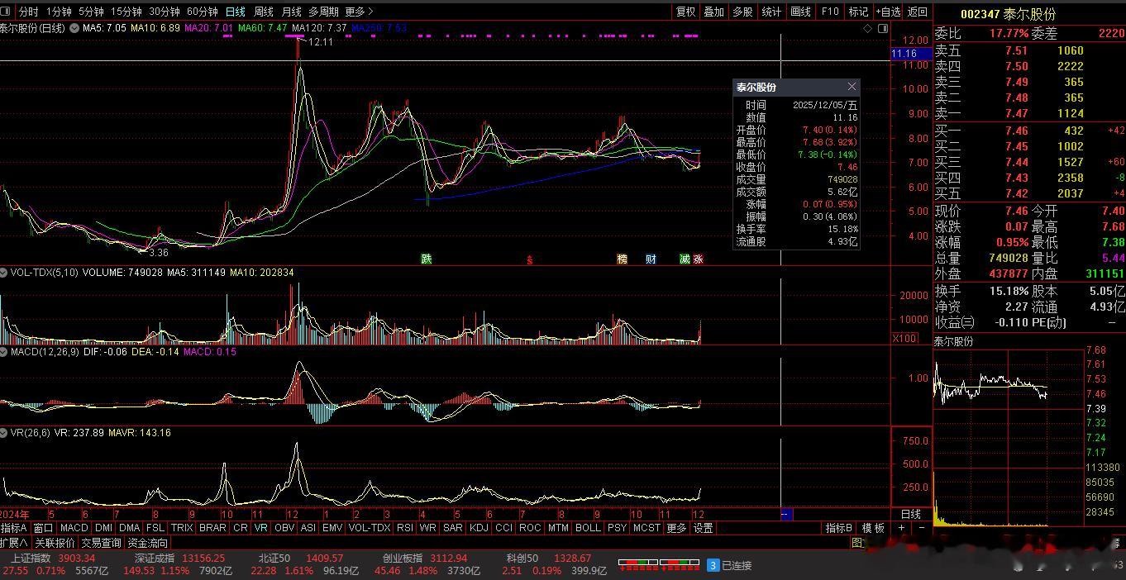
Task: Open the MA indicator settings circle arrow
Action: coord(74,28)
